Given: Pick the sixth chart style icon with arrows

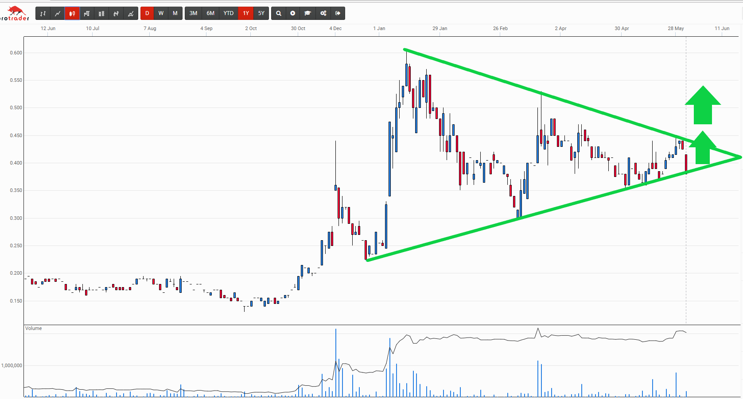Looking at the screenshot, I should [x=116, y=13].
